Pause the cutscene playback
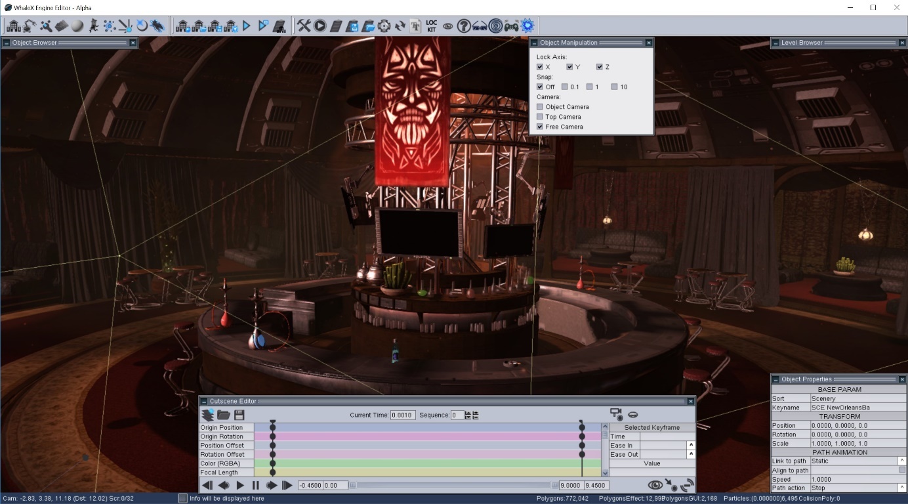The height and width of the screenshot is (504, 908). pyautogui.click(x=256, y=486)
